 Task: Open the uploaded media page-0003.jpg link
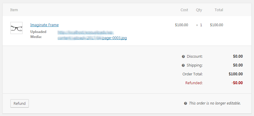92,35
